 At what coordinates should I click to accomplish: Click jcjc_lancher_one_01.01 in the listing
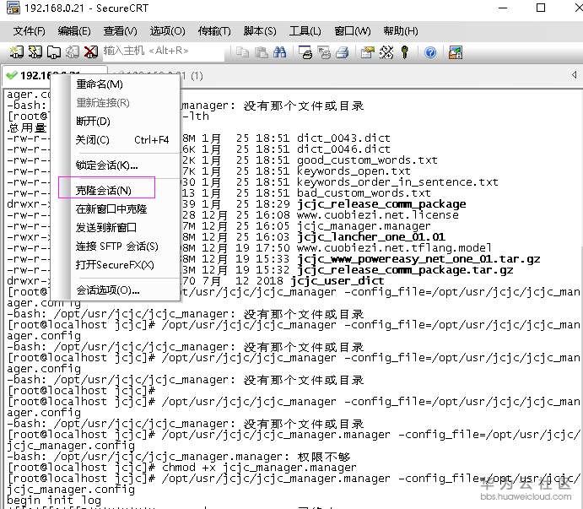(x=370, y=237)
